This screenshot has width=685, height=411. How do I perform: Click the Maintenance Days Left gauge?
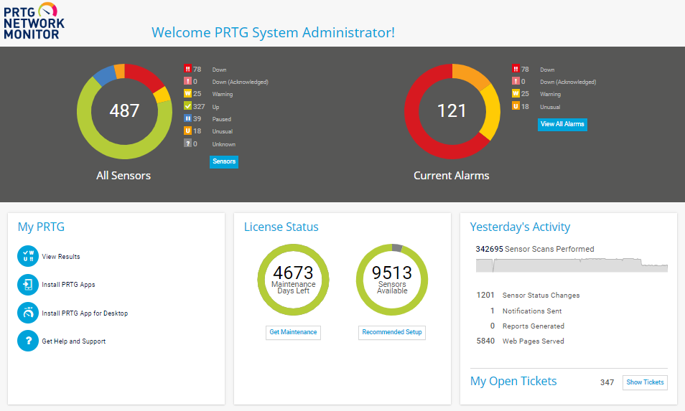(x=293, y=280)
